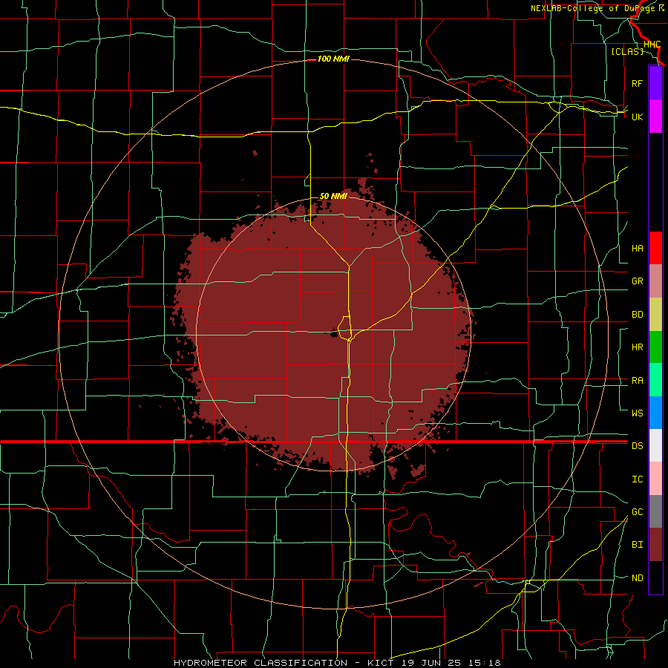Select the 'GC' legend label
This screenshot has height=668, width=668.
pos(637,511)
